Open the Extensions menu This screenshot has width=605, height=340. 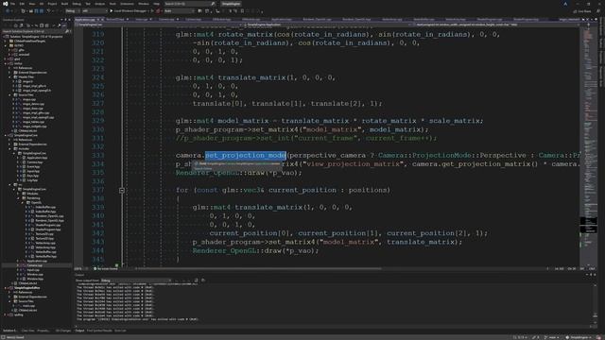tap(128, 4)
